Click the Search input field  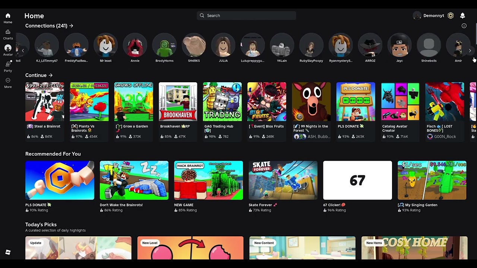click(x=246, y=16)
